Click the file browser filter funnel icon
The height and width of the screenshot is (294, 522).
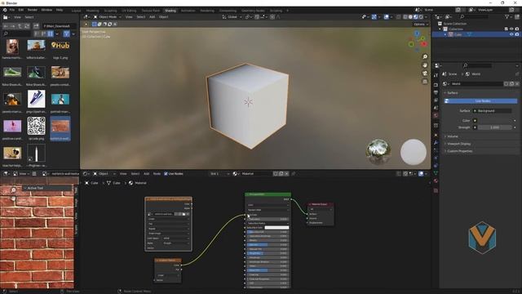pos(66,33)
